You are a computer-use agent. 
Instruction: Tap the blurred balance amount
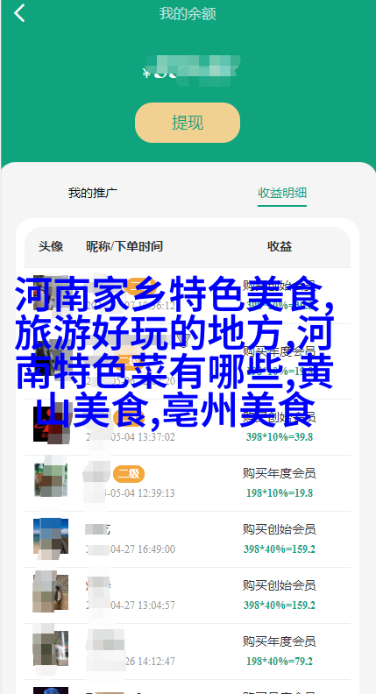[191, 67]
